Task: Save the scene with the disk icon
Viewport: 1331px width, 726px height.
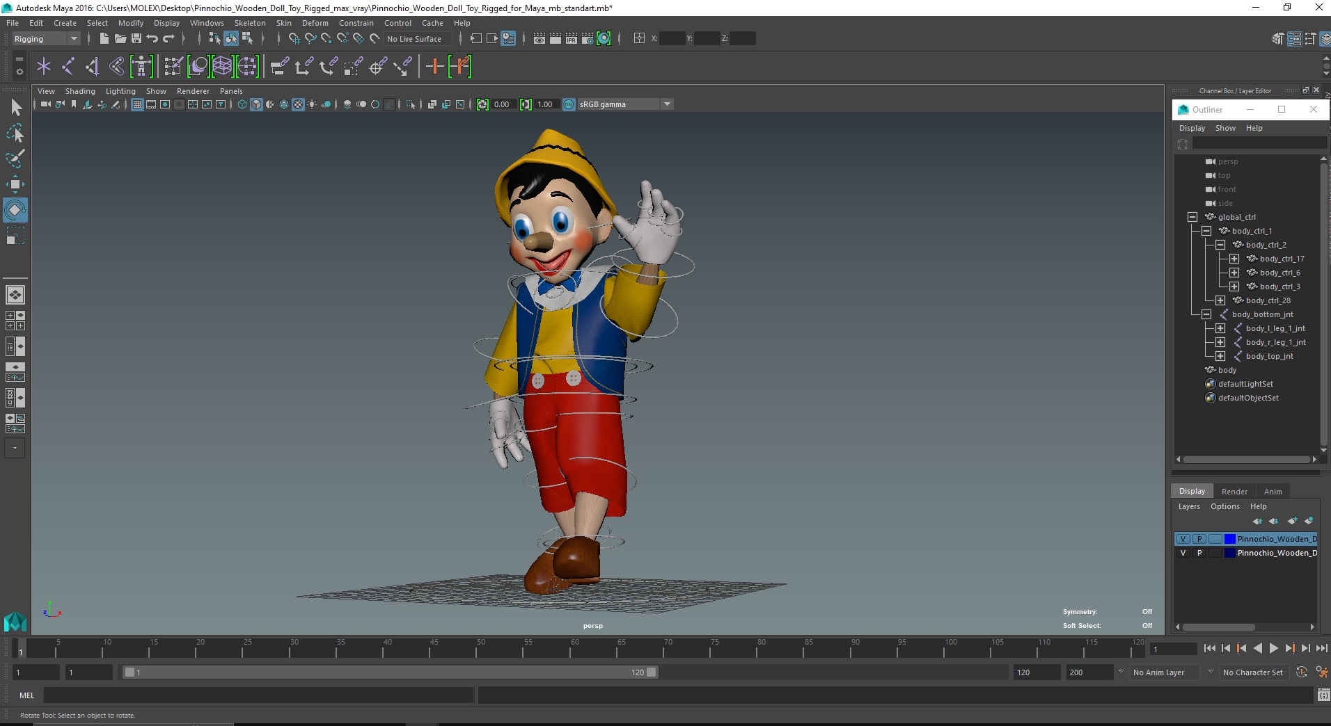Action: (x=136, y=39)
